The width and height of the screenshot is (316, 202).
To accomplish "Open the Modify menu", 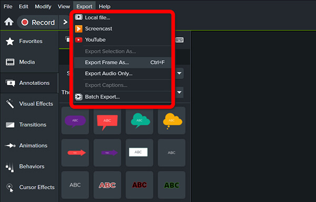I will pyautogui.click(x=43, y=6).
